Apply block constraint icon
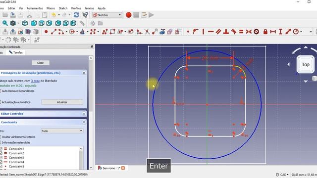Image resolution: width=317 pixels, height=178 pixels. [x=257, y=32]
